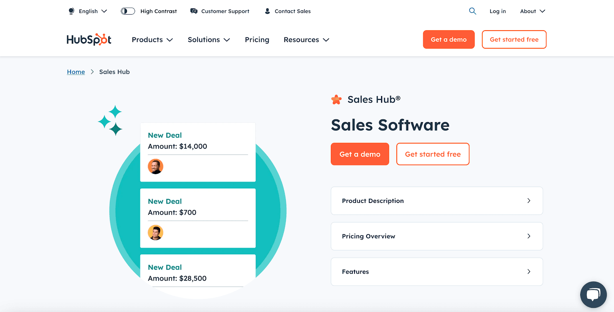The height and width of the screenshot is (312, 614).
Task: Click the avatar on the $700 deal
Action: [x=155, y=232]
